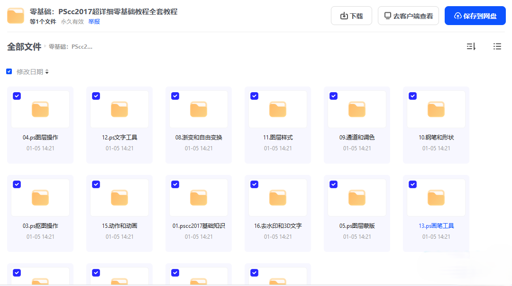Switch to list view icon
The image size is (512, 286).
pyautogui.click(x=497, y=47)
